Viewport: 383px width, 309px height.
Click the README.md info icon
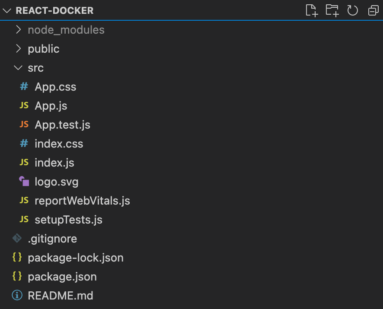pyautogui.click(x=17, y=295)
